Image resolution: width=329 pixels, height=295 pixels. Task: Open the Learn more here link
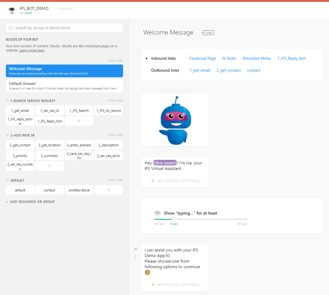(x=32, y=50)
